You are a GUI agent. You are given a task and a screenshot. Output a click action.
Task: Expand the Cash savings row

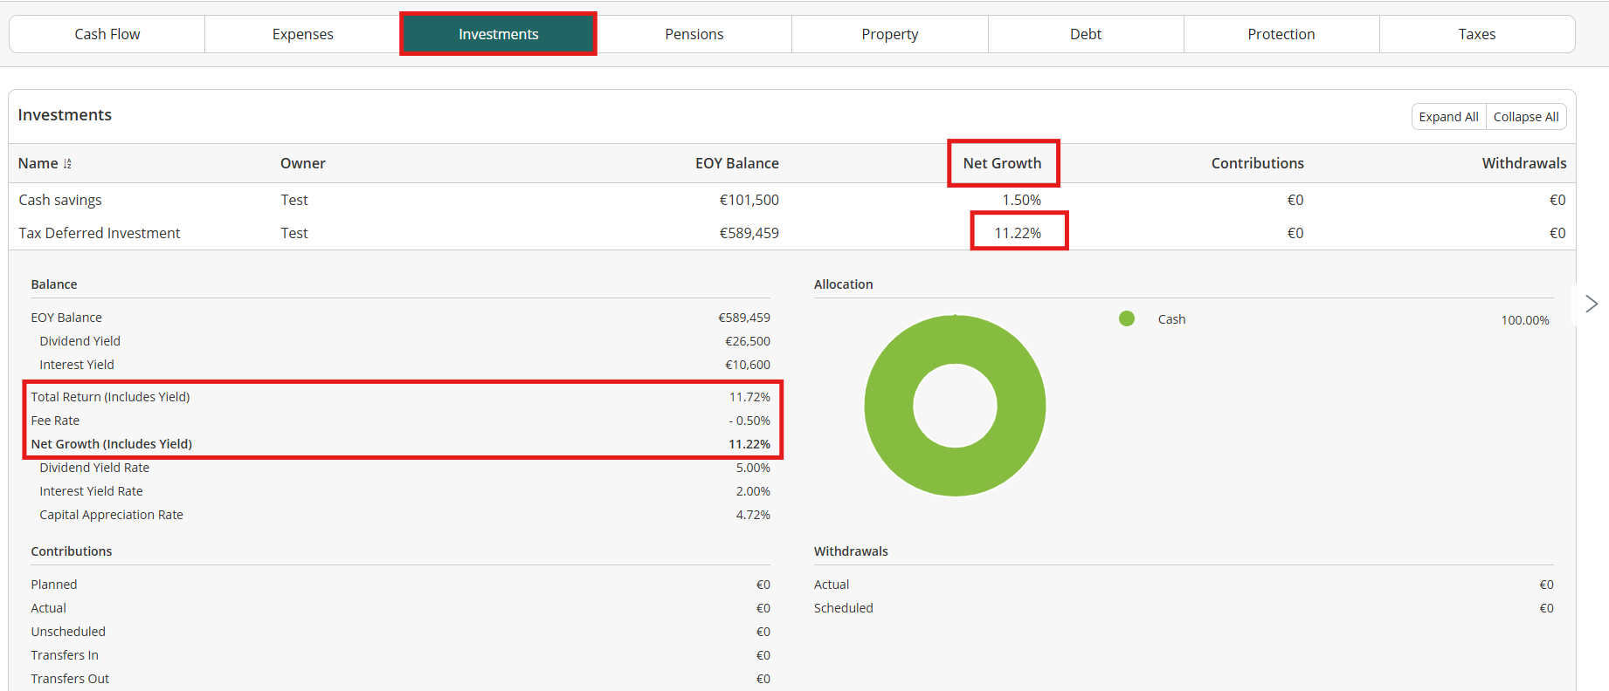click(60, 200)
